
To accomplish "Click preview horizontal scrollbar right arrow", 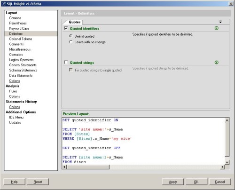I will (222, 167).
